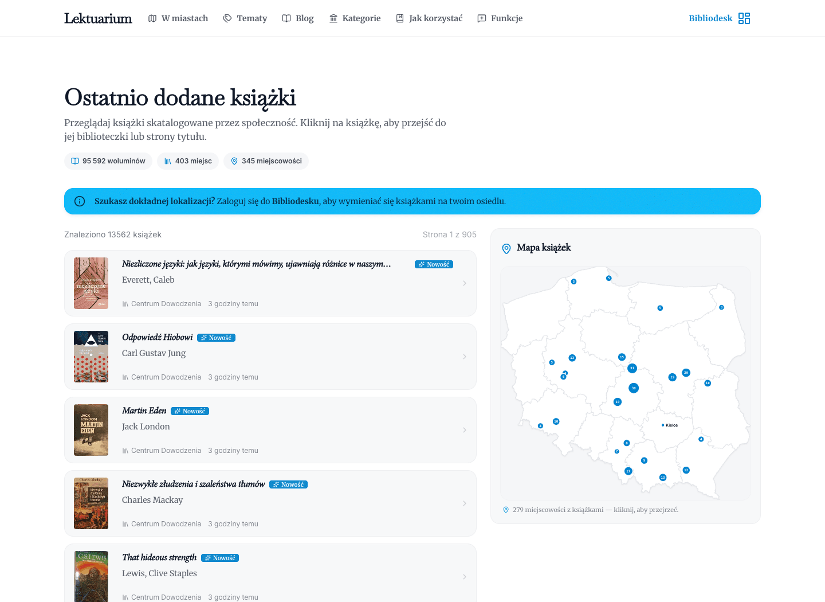Image resolution: width=825 pixels, height=602 pixels.
Task: Click the info icon in the blue banner
Action: point(80,201)
